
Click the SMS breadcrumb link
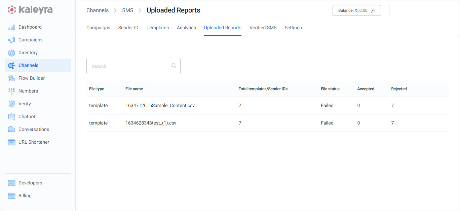[128, 10]
